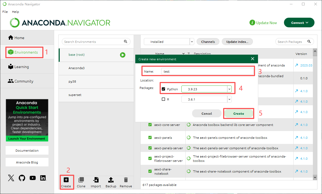The height and width of the screenshot is (194, 322).
Task: Click the Home house icon in sidebar
Action: [11, 38]
